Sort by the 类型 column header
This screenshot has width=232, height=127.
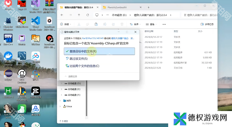(176, 31)
